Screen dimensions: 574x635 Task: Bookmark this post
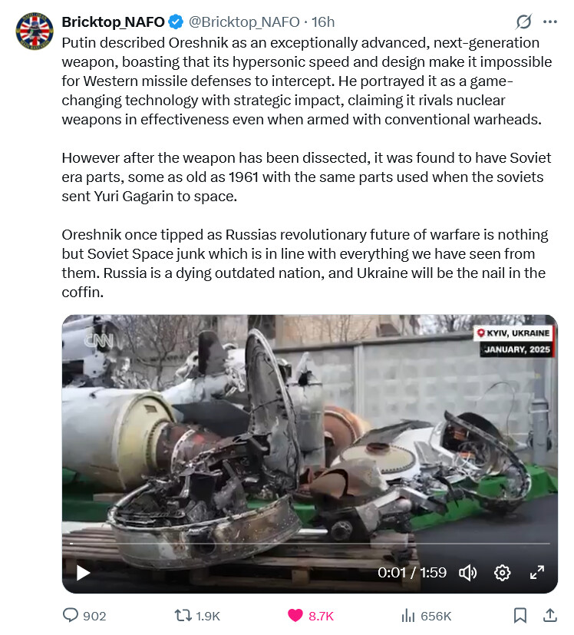point(520,616)
